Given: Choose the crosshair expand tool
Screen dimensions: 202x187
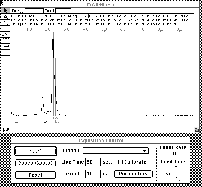Looking at the screenshot, I should coord(6,46).
